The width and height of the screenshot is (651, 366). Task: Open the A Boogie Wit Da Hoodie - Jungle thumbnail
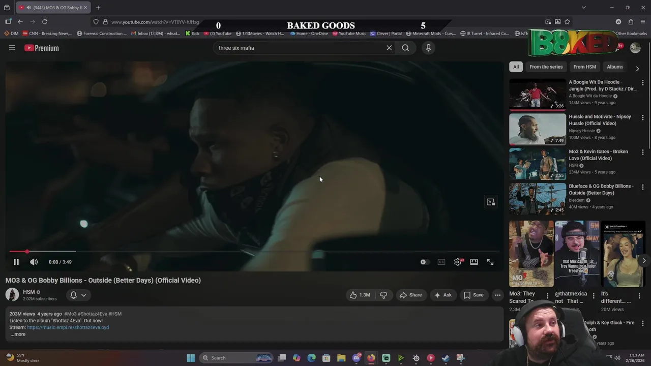[x=538, y=95]
